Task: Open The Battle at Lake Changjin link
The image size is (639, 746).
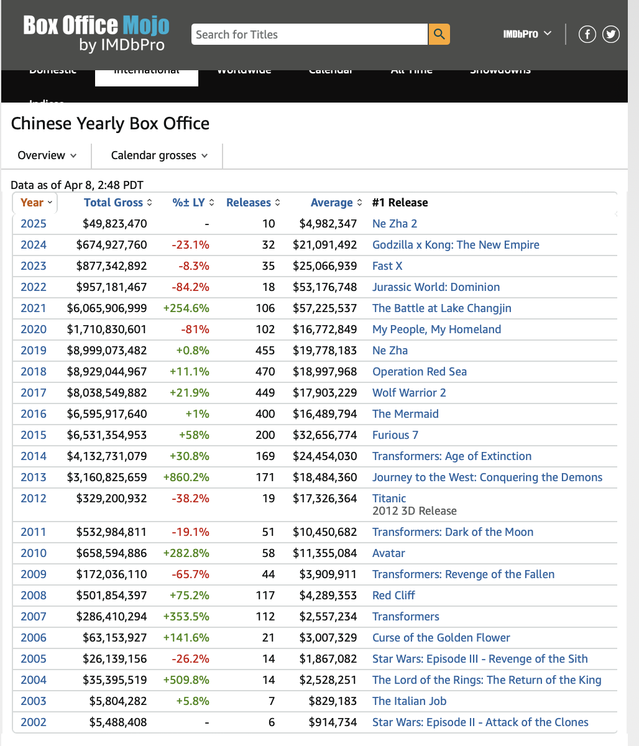Action: tap(441, 308)
